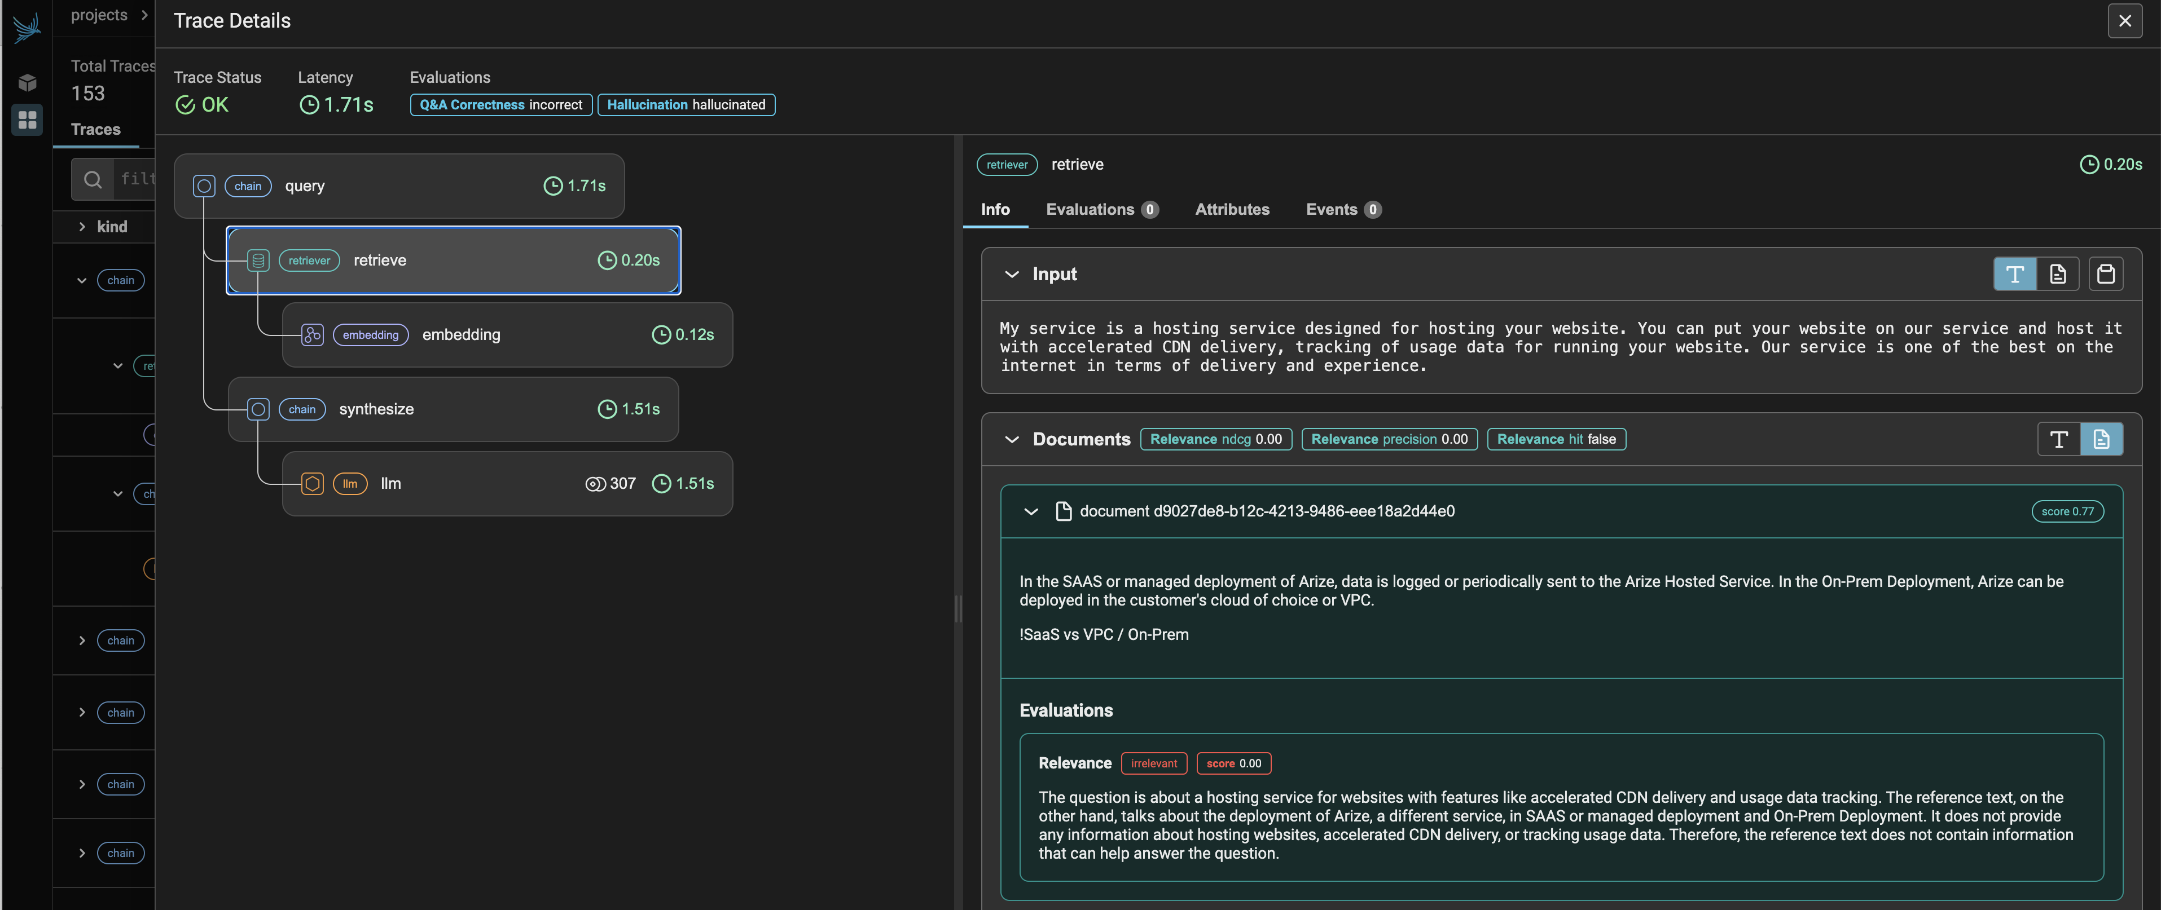The image size is (2161, 910).
Task: Collapse the Documents section
Action: pyautogui.click(x=1012, y=439)
